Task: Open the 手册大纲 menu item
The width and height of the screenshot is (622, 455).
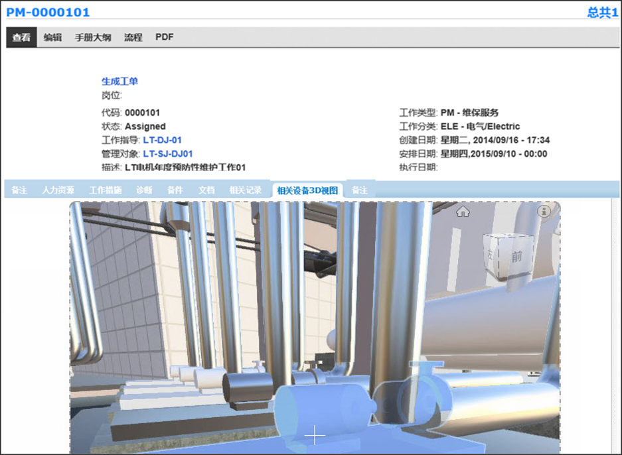Action: point(94,36)
